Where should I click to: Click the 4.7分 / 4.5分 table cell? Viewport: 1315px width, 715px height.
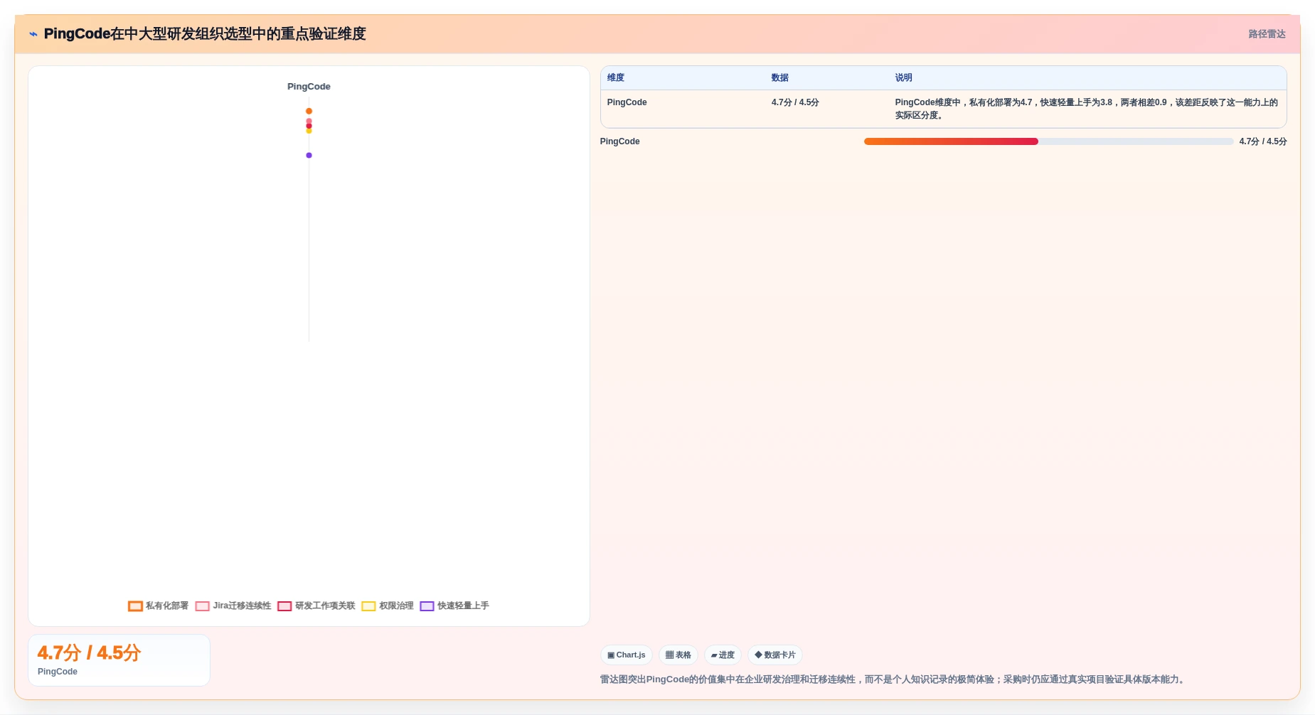point(795,102)
